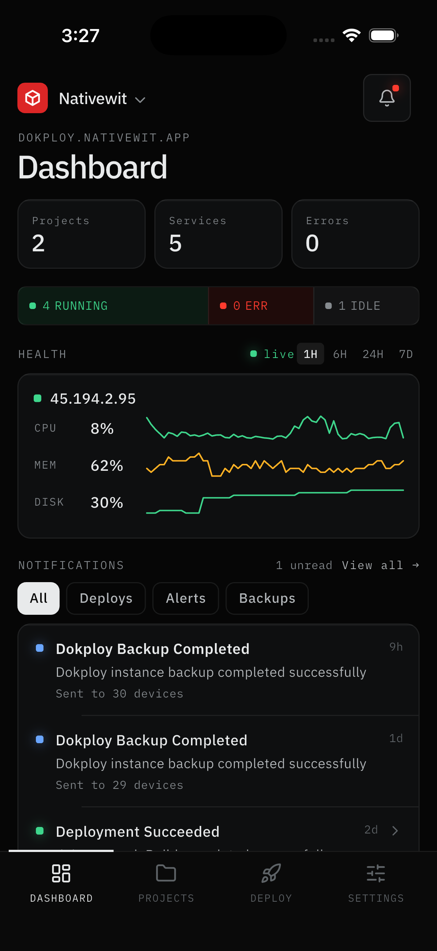Filter notifications by All
437x951 pixels.
point(38,598)
